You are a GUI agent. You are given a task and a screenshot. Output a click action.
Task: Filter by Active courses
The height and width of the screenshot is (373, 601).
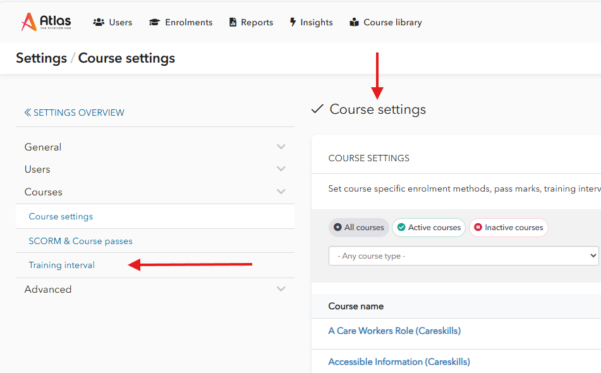(x=428, y=228)
